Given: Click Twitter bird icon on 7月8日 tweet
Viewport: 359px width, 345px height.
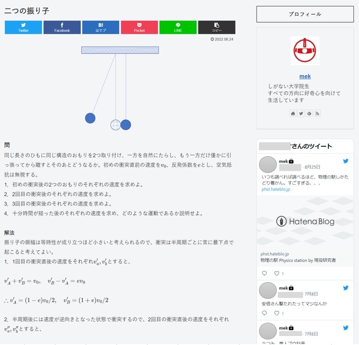Looking at the screenshot, I should pos(346,287).
